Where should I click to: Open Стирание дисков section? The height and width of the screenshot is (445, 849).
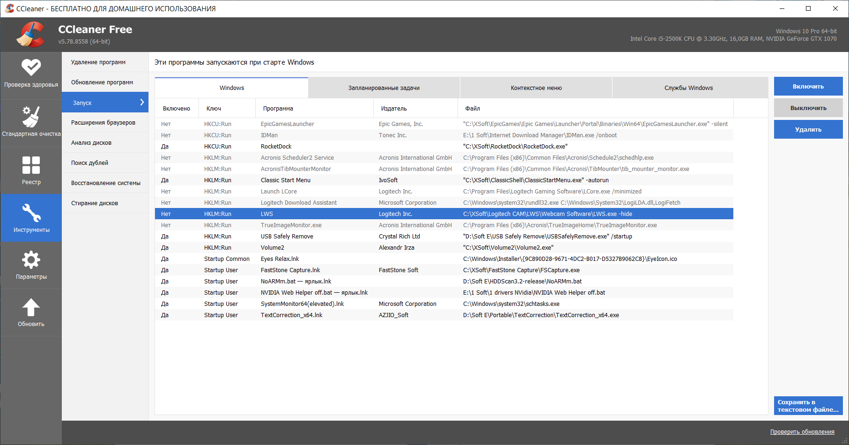tap(105, 203)
